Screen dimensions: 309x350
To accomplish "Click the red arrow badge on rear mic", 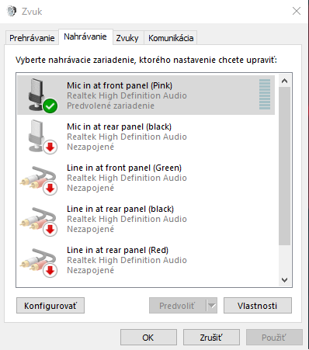I will 50,147.
